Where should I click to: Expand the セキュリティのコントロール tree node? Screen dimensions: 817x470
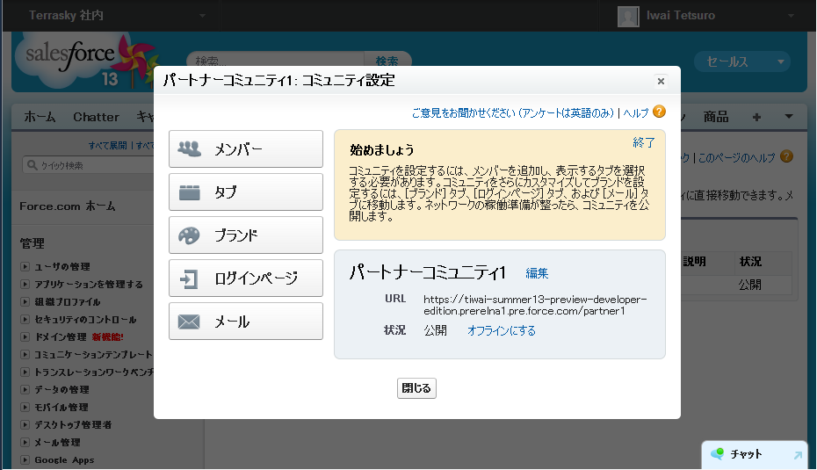[x=25, y=320]
